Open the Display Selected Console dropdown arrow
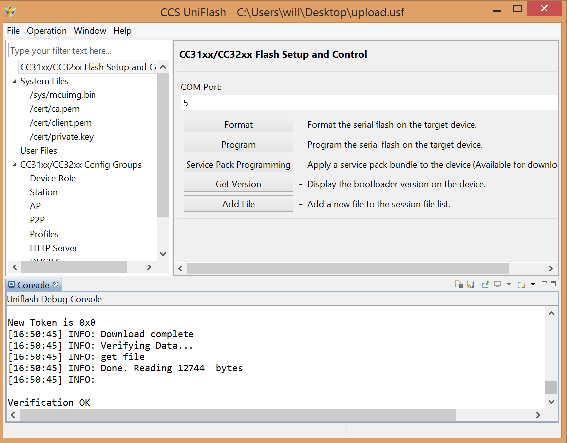This screenshot has width=567, height=443. coord(509,285)
